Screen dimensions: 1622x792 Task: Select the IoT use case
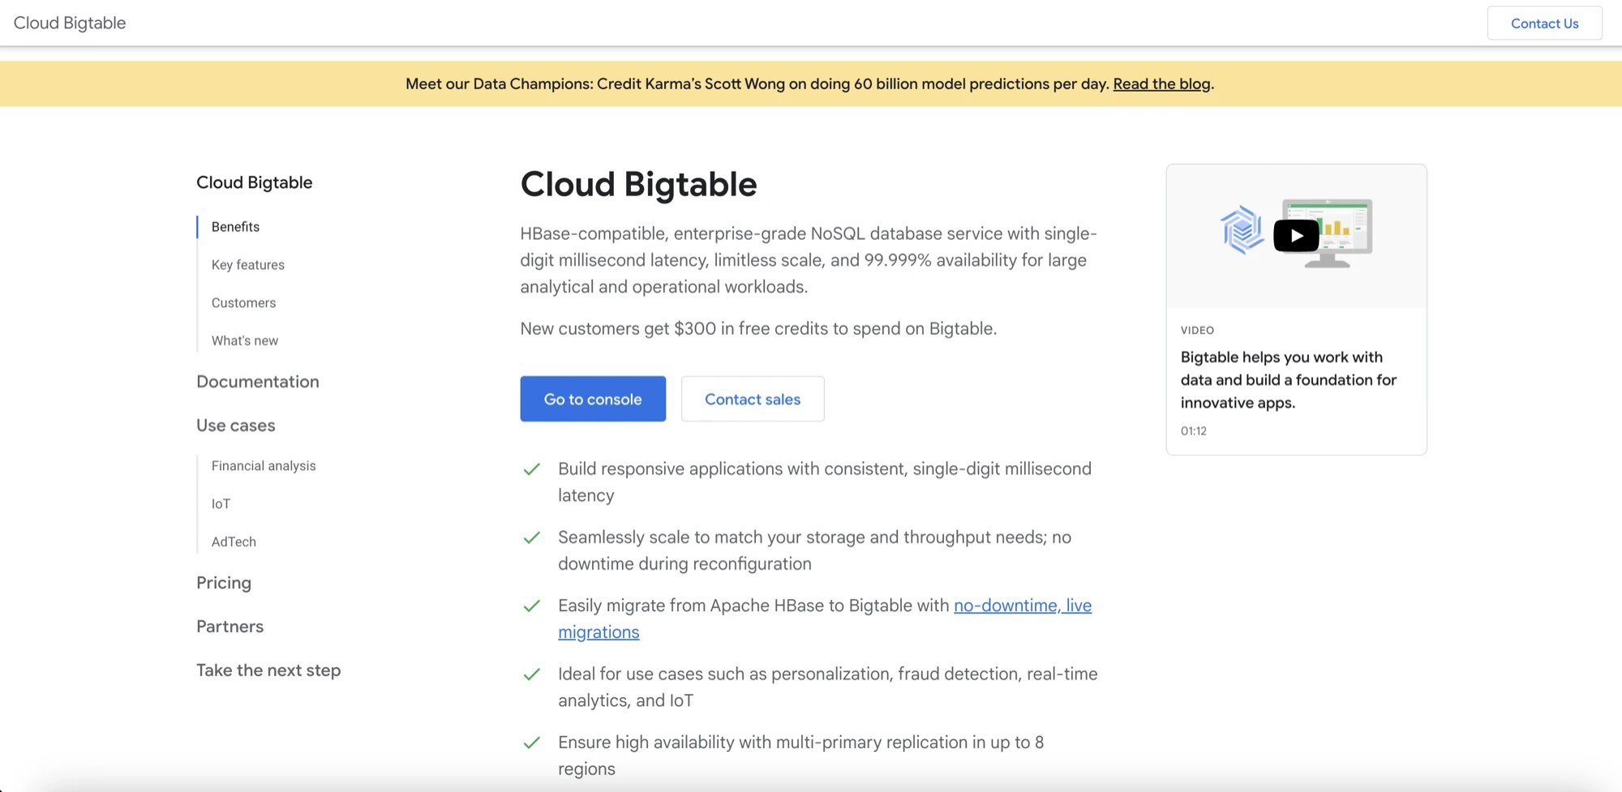click(221, 503)
